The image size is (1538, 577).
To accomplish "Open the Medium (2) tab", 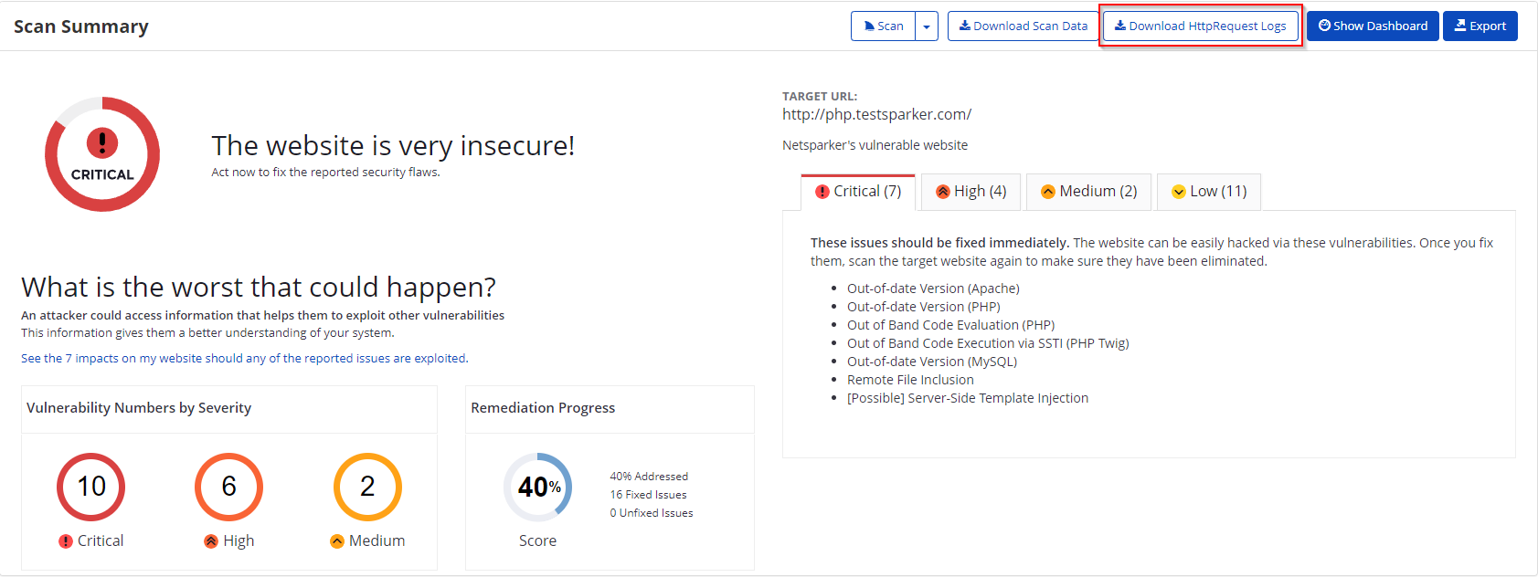I will click(1089, 192).
